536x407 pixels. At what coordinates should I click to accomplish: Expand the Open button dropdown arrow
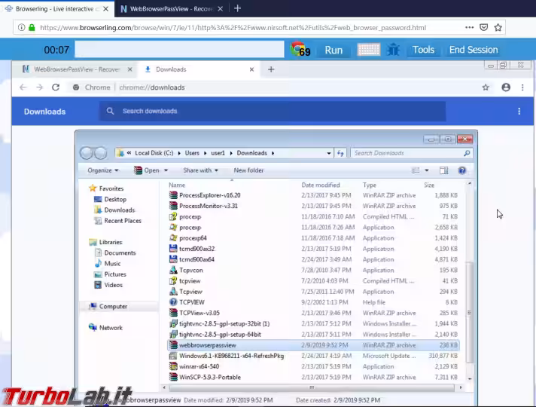[166, 170]
